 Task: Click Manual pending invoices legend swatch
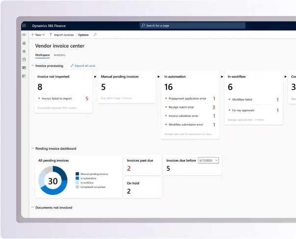(x=77, y=174)
